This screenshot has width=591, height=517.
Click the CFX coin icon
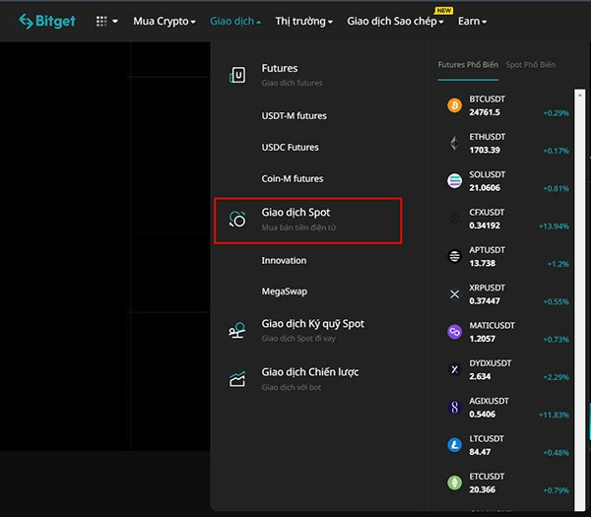454,219
